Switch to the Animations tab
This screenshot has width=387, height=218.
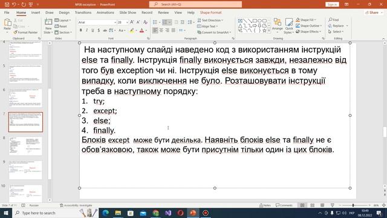click(105, 12)
